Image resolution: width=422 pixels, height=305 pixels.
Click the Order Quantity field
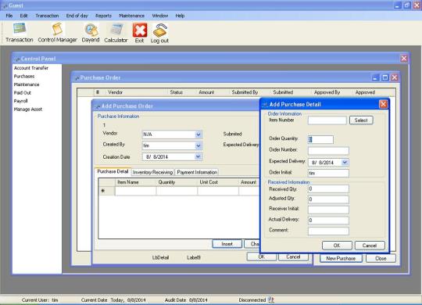[320, 139]
